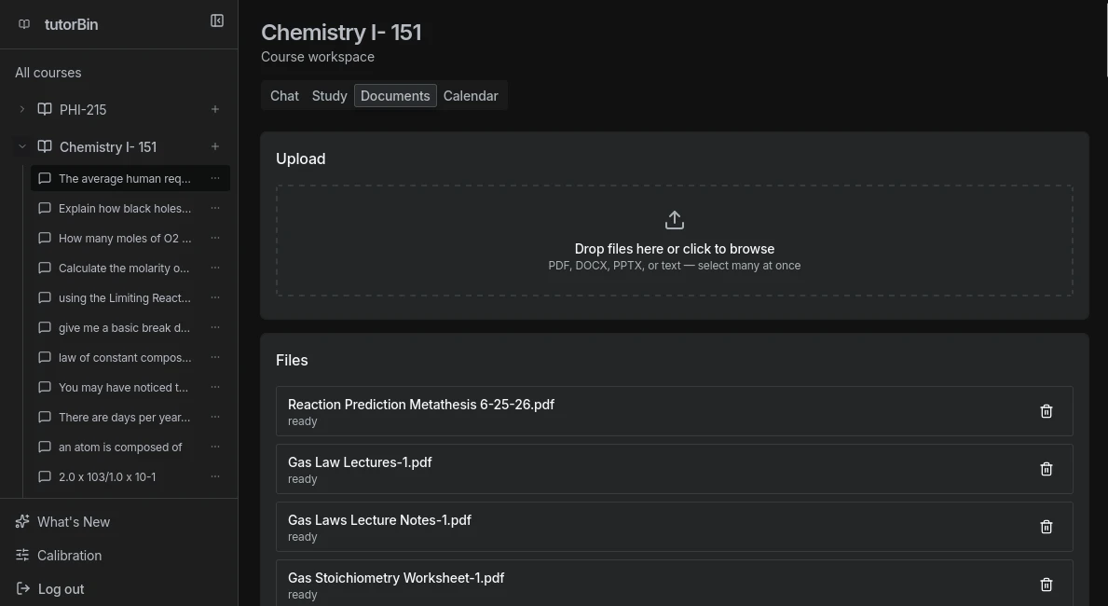The height and width of the screenshot is (606, 1108).
Task: Select 'Gas Laws Lecture Notes-1.pdf' file name
Action: (379, 520)
